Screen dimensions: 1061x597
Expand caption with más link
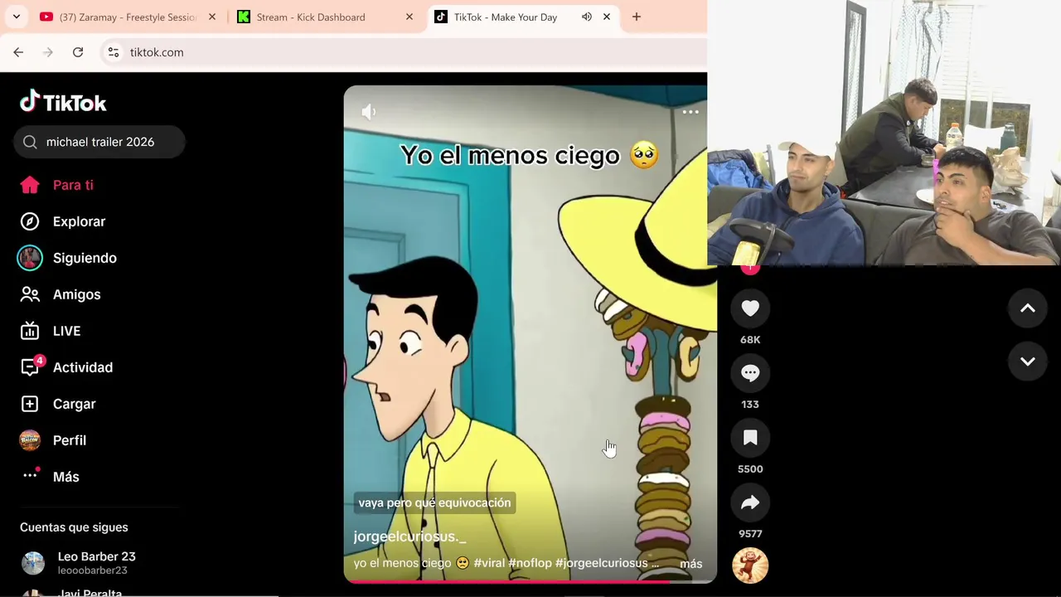click(691, 564)
